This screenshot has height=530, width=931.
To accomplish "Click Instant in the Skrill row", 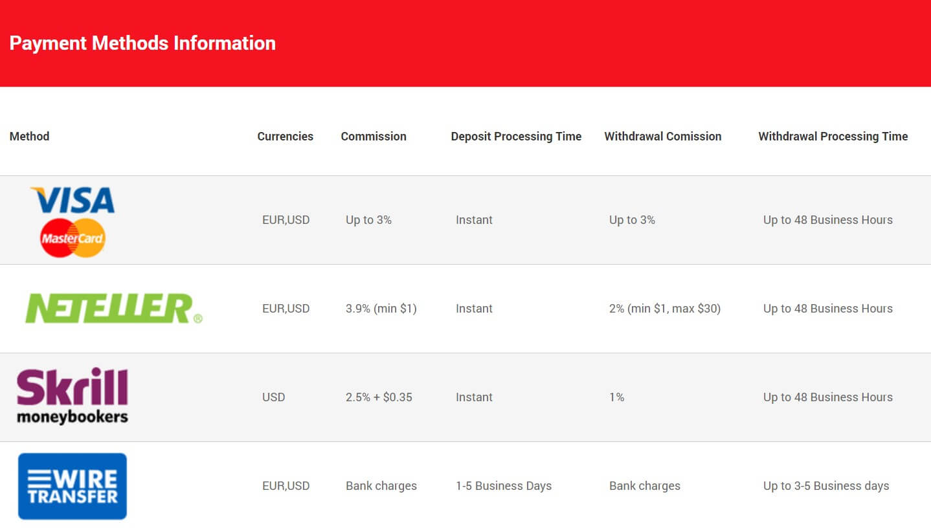I will pos(474,397).
